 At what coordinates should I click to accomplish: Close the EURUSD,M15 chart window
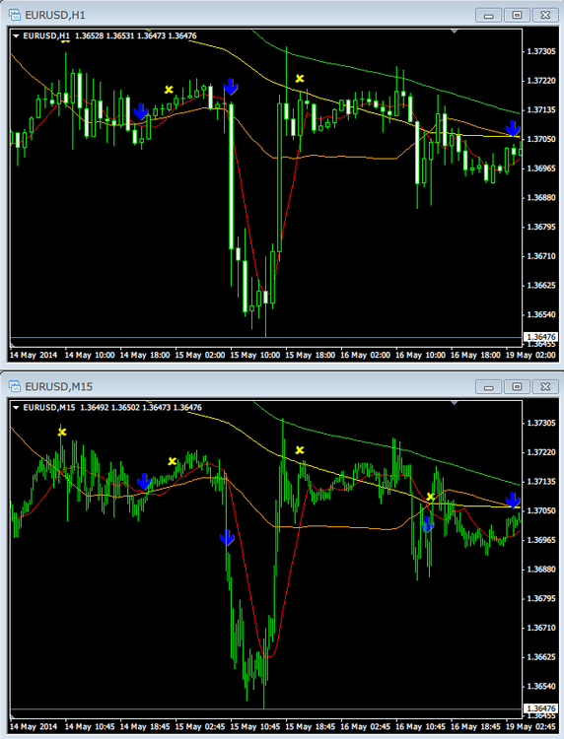pos(545,387)
